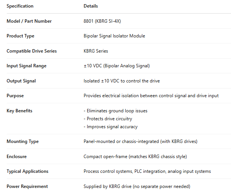Click the "Details" column header

click(91, 6)
